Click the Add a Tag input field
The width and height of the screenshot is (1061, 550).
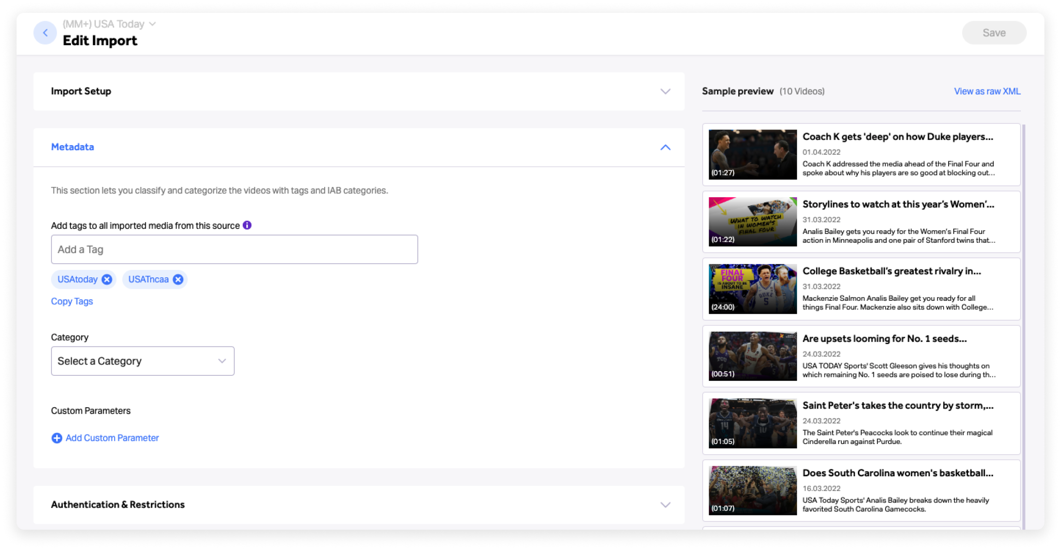[x=234, y=250]
